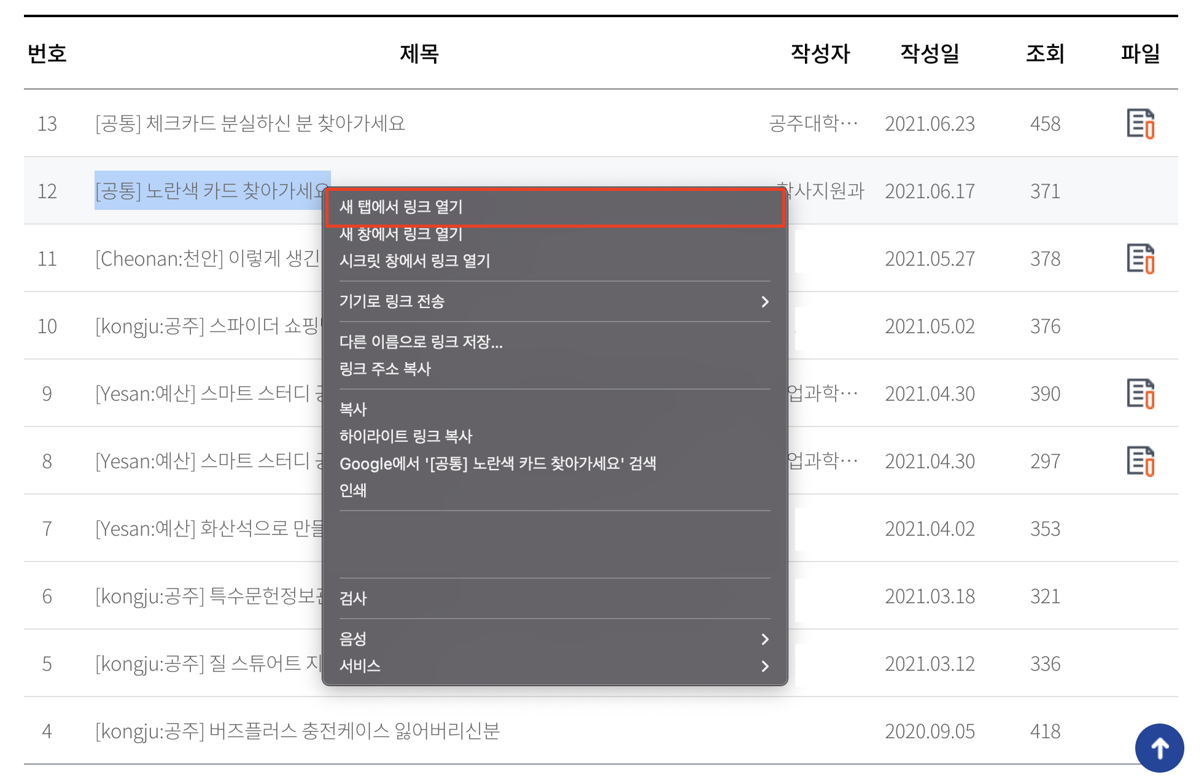
Task: Click view count '390'
Action: 1045,394
